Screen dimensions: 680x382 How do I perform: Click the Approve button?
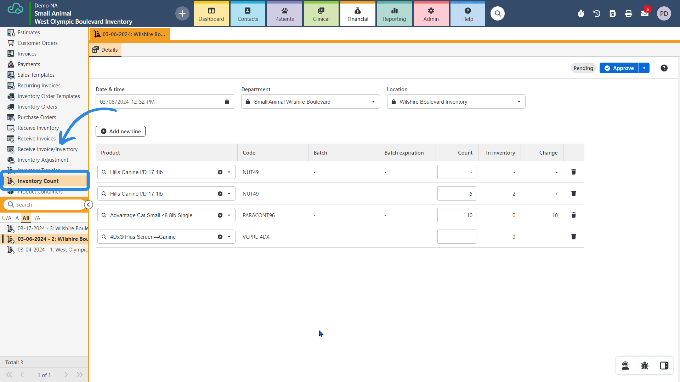[x=619, y=68]
